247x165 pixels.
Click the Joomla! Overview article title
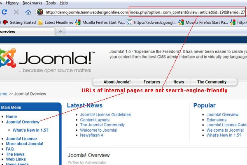[x=89, y=155]
